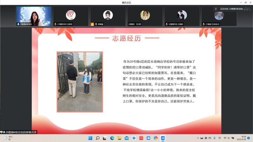Click the Tencent Meeting taskbar icon
The image size is (253, 142).
tap(163, 138)
